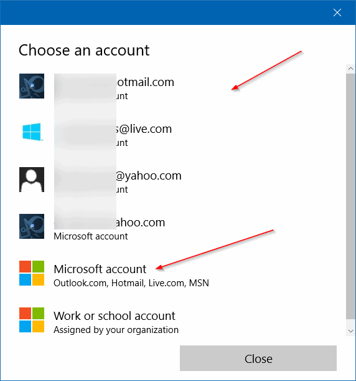Click the Close button
This screenshot has height=381, width=356.
click(x=258, y=358)
